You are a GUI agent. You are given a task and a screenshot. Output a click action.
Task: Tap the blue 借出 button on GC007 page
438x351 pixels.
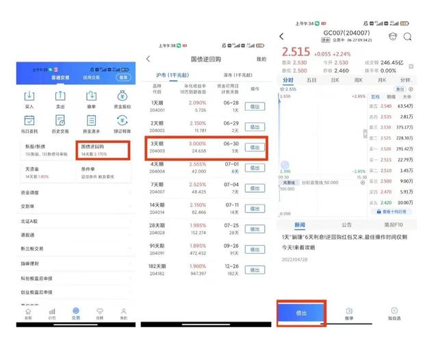click(x=301, y=313)
